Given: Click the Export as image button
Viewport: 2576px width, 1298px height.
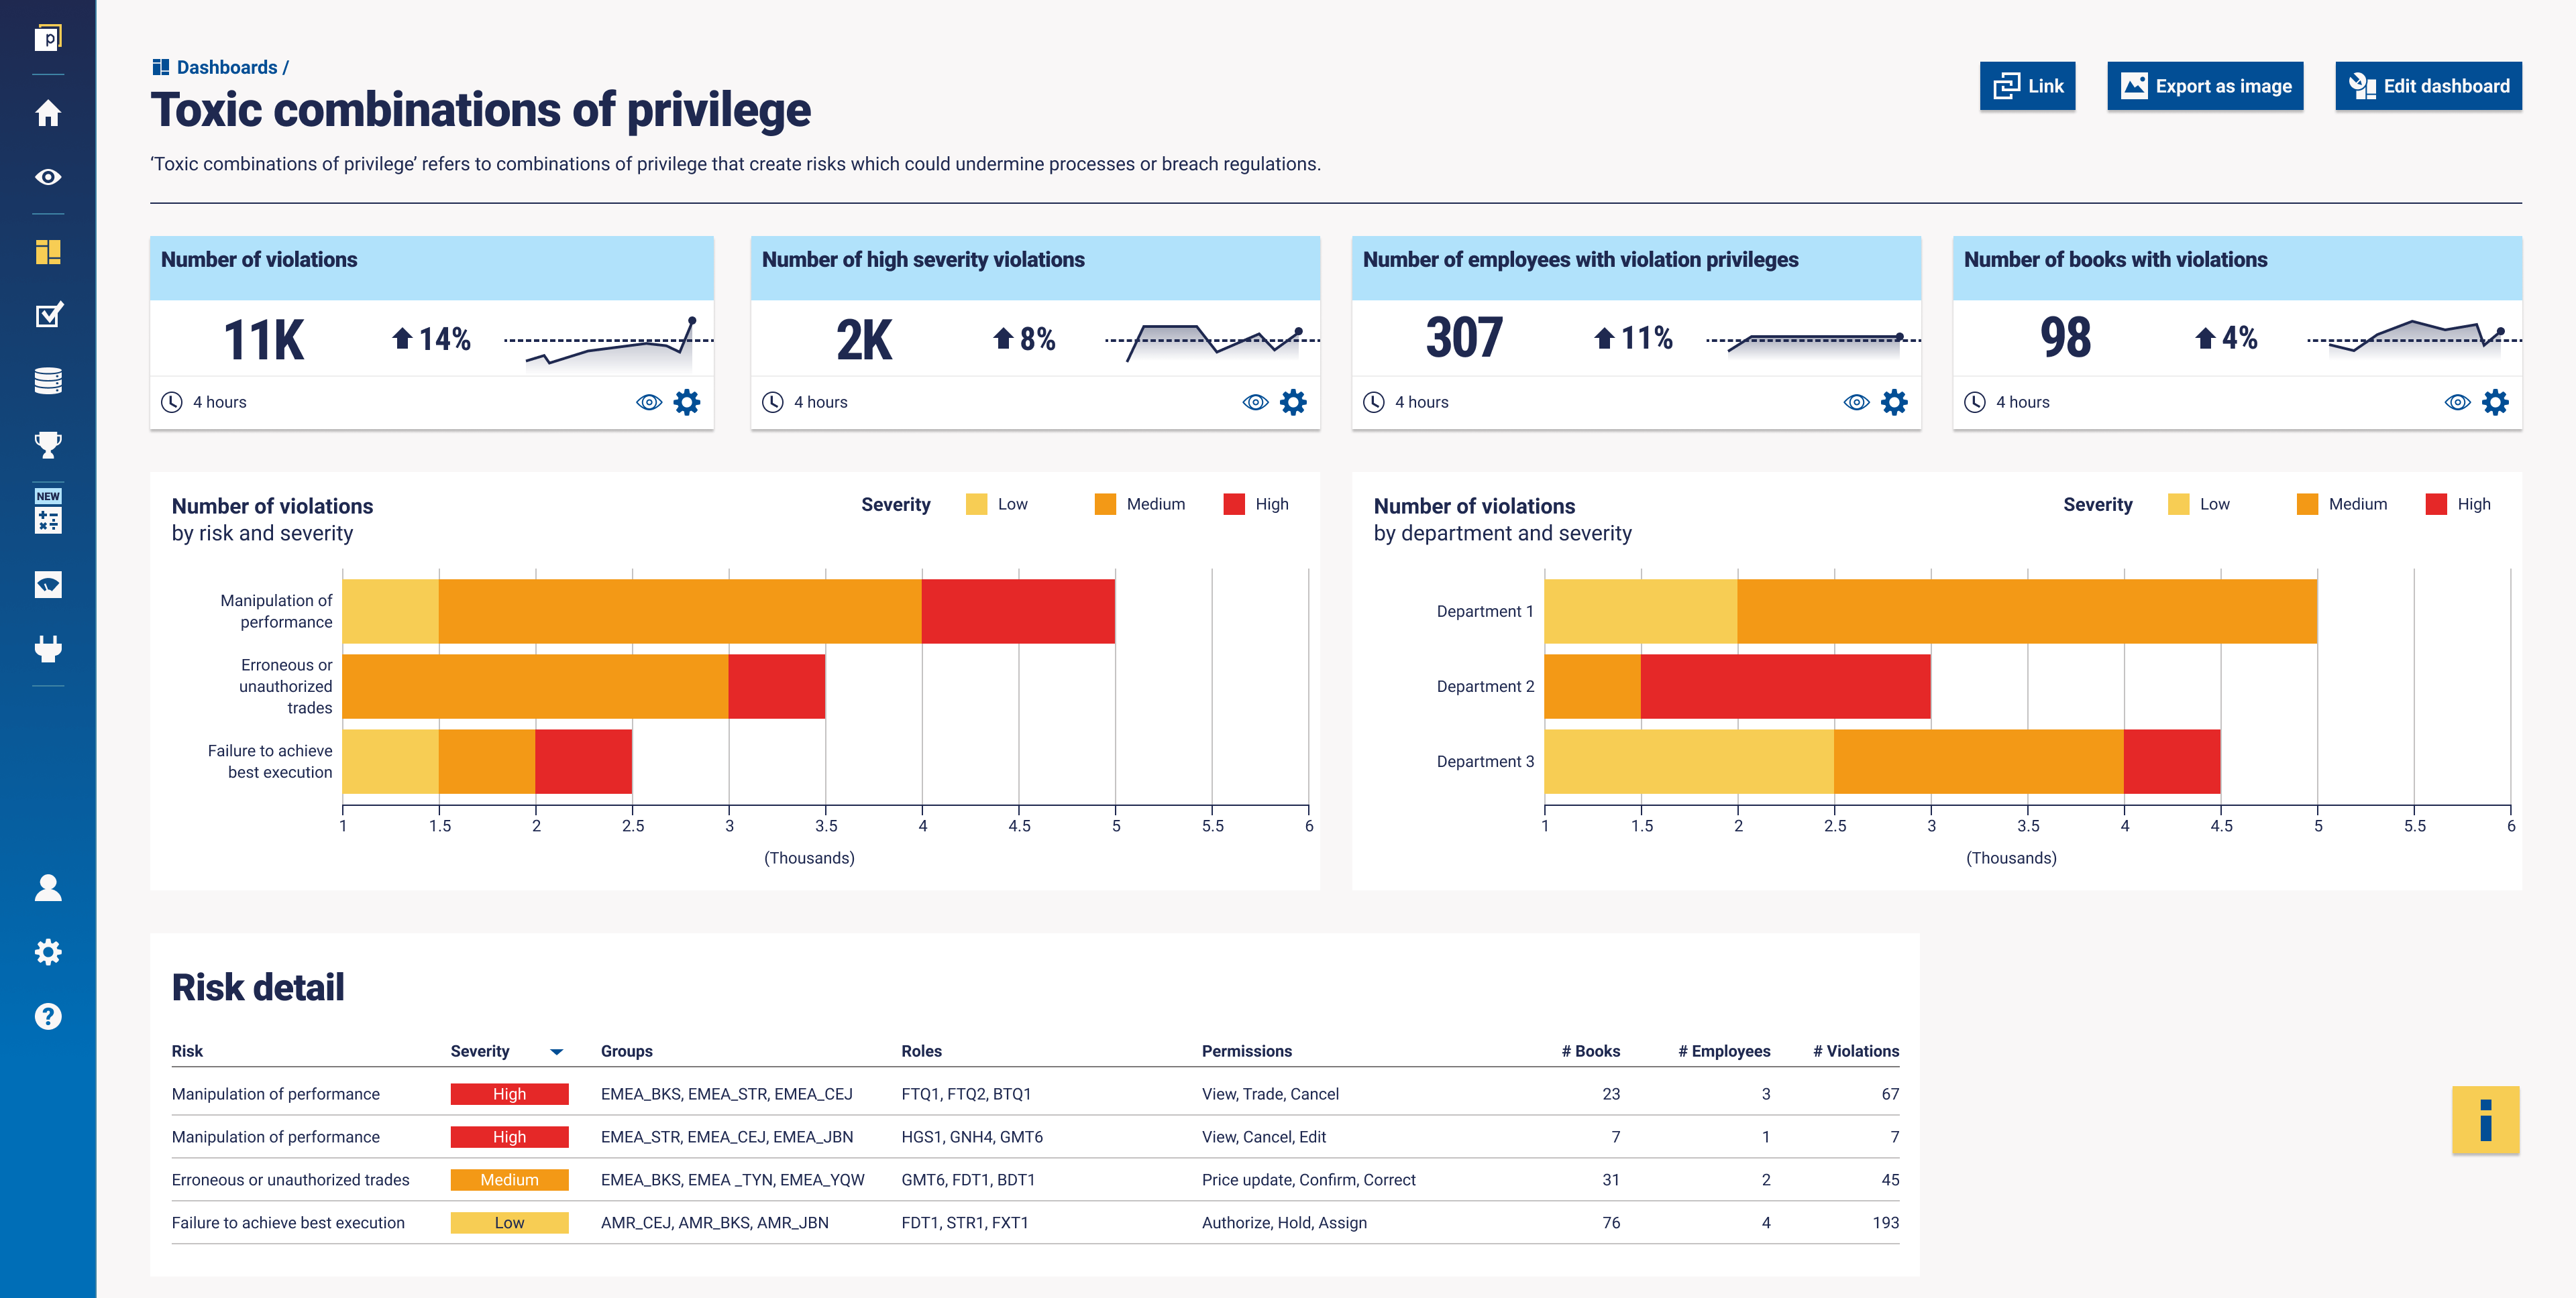Looking at the screenshot, I should 2205,86.
